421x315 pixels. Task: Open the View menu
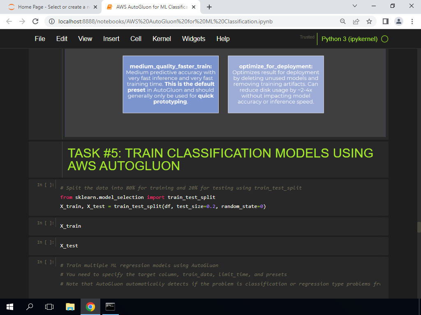pos(85,39)
